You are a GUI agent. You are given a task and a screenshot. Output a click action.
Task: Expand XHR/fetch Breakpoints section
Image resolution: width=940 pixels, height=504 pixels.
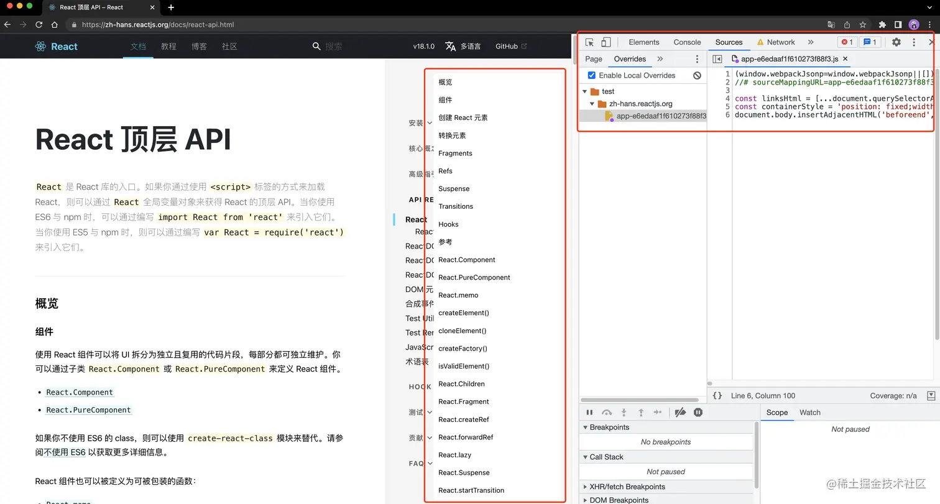click(x=585, y=487)
